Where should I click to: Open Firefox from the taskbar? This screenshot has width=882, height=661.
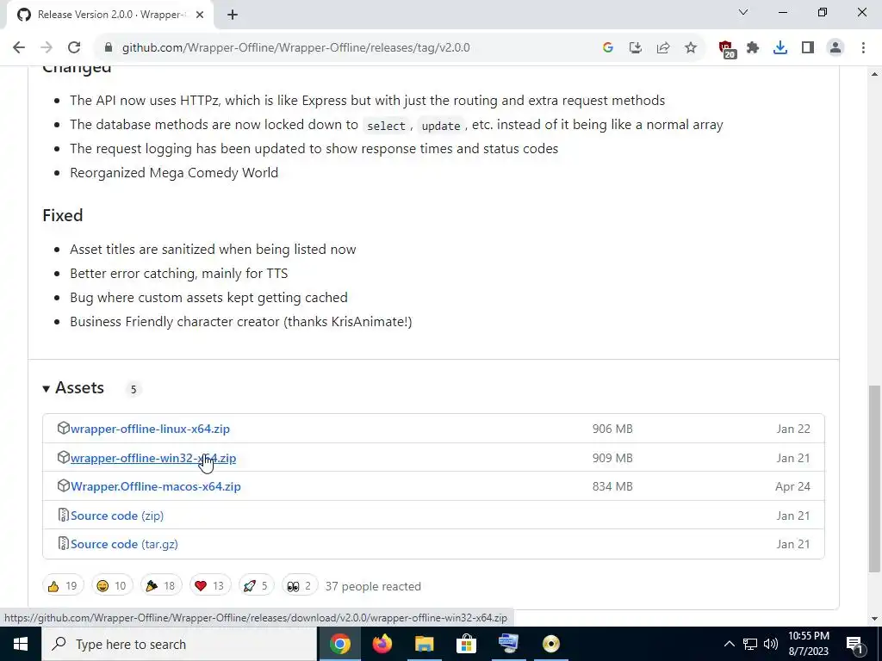(382, 644)
